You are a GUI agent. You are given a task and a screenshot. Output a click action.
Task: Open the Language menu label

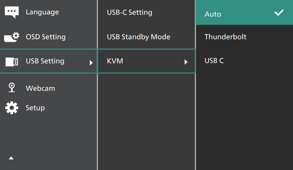click(x=42, y=12)
